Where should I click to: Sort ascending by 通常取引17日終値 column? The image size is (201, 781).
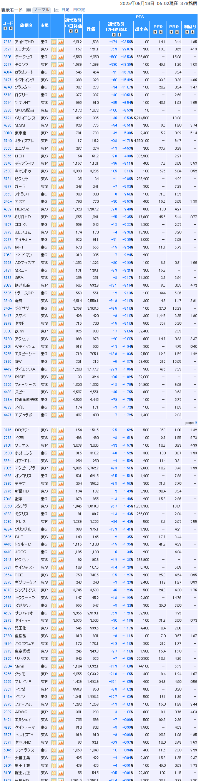click(71, 31)
